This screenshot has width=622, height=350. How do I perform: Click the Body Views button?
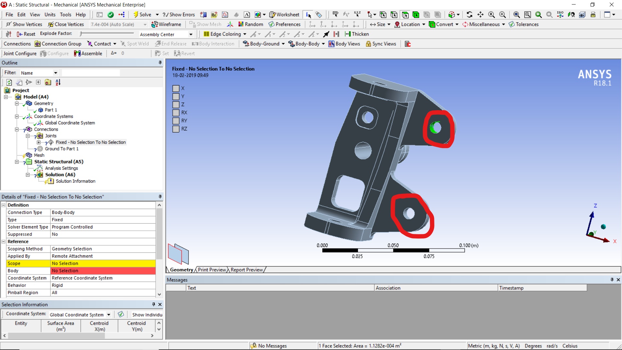(344, 44)
